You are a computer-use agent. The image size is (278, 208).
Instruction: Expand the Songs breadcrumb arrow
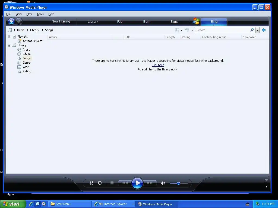[43, 30]
